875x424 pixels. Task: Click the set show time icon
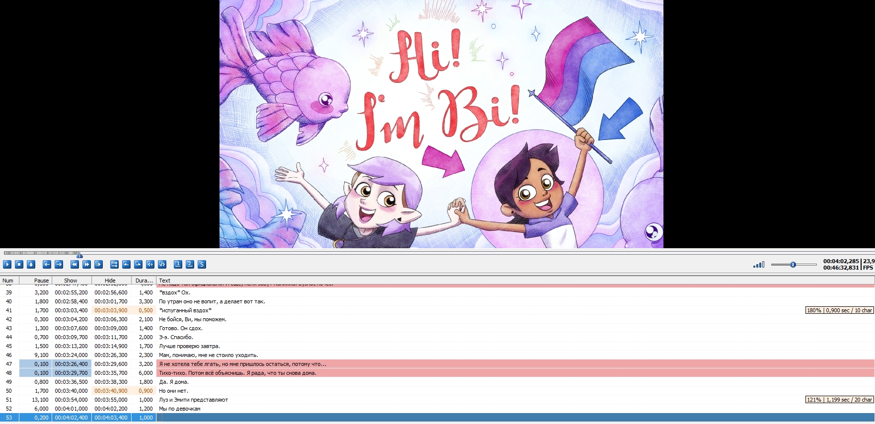point(126,265)
